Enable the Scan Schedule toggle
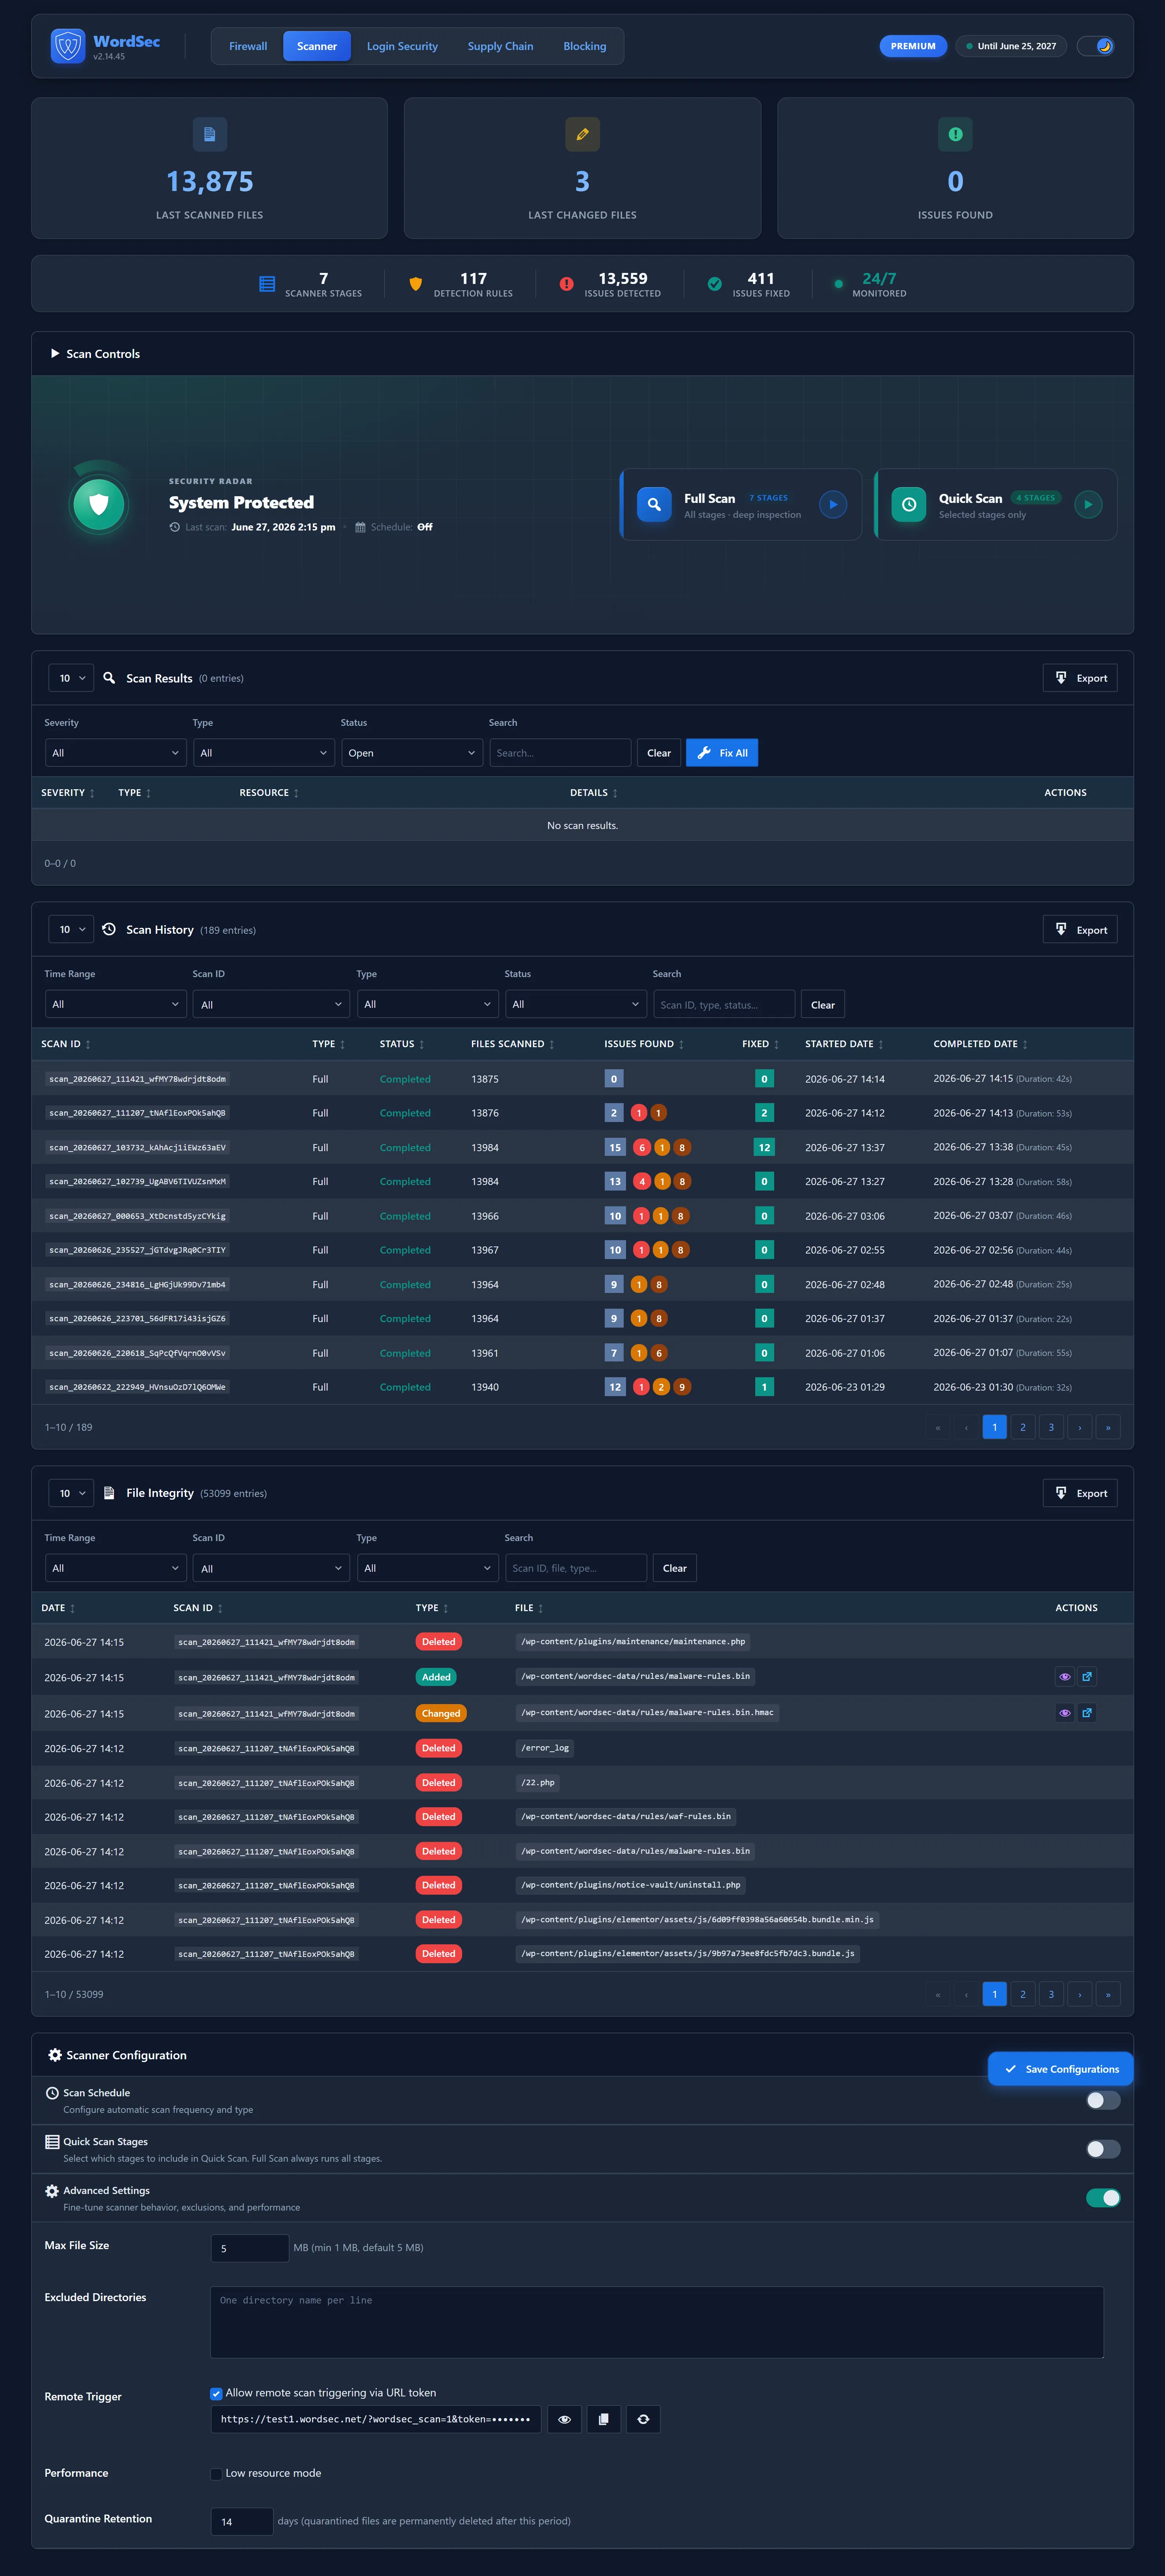The height and width of the screenshot is (2576, 1165). [x=1103, y=2100]
